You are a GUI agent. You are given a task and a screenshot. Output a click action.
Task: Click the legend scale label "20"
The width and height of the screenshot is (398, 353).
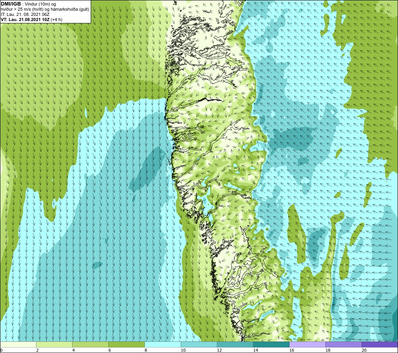(364, 350)
